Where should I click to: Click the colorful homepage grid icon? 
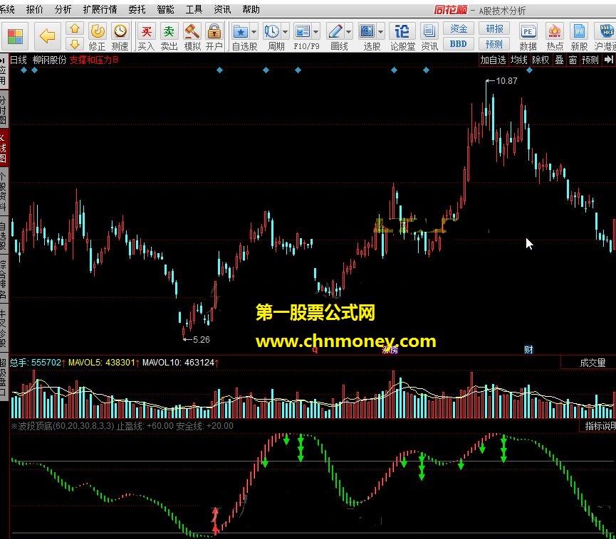coord(16,37)
